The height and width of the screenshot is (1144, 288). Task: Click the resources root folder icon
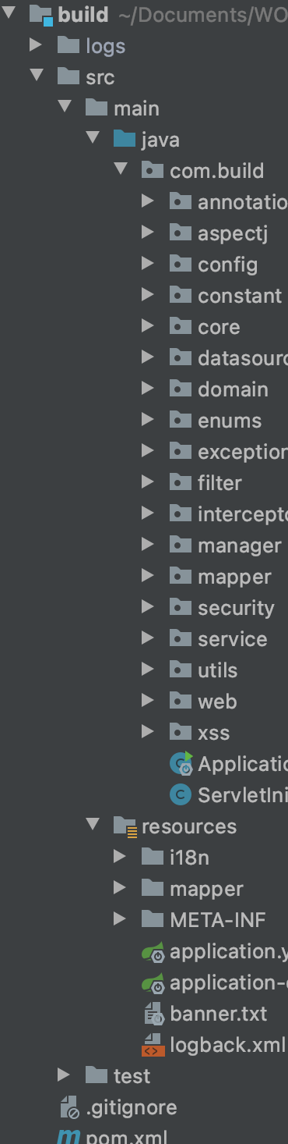click(125, 826)
